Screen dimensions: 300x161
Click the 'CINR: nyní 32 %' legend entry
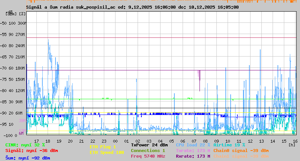[x=25, y=145]
